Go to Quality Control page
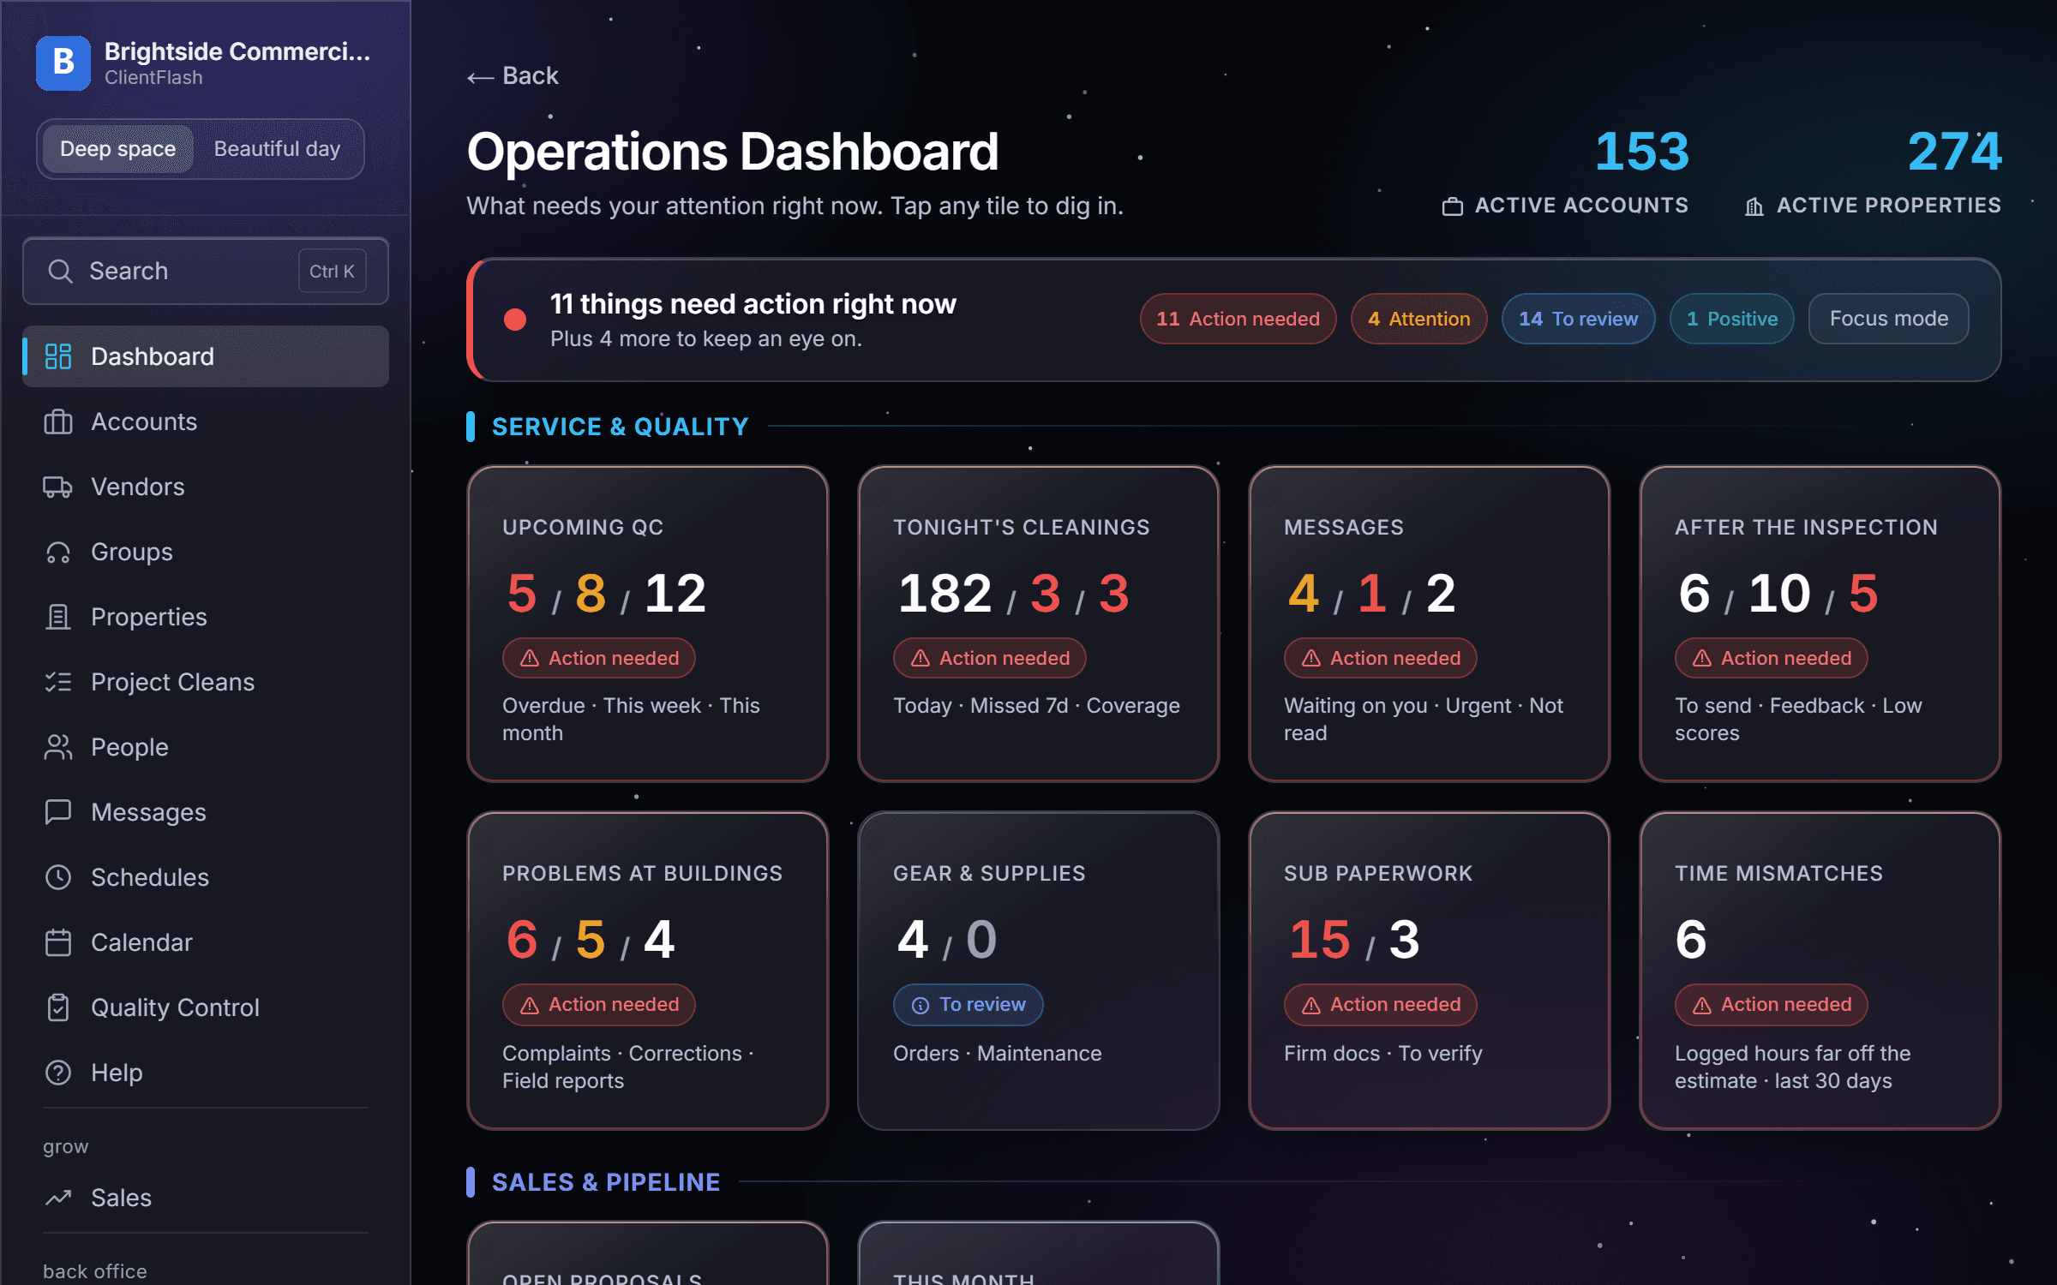The height and width of the screenshot is (1285, 2057). pyautogui.click(x=206, y=1007)
